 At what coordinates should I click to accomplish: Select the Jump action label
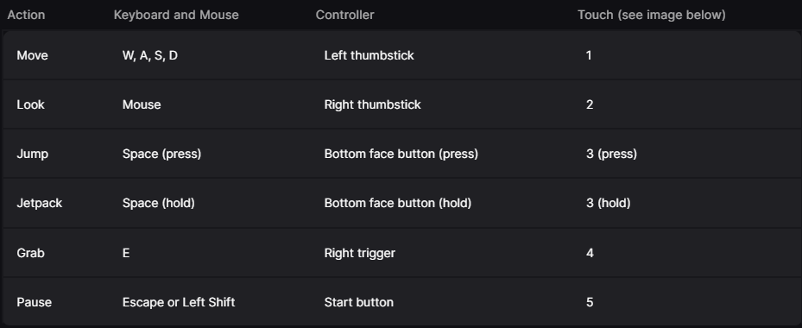32,154
